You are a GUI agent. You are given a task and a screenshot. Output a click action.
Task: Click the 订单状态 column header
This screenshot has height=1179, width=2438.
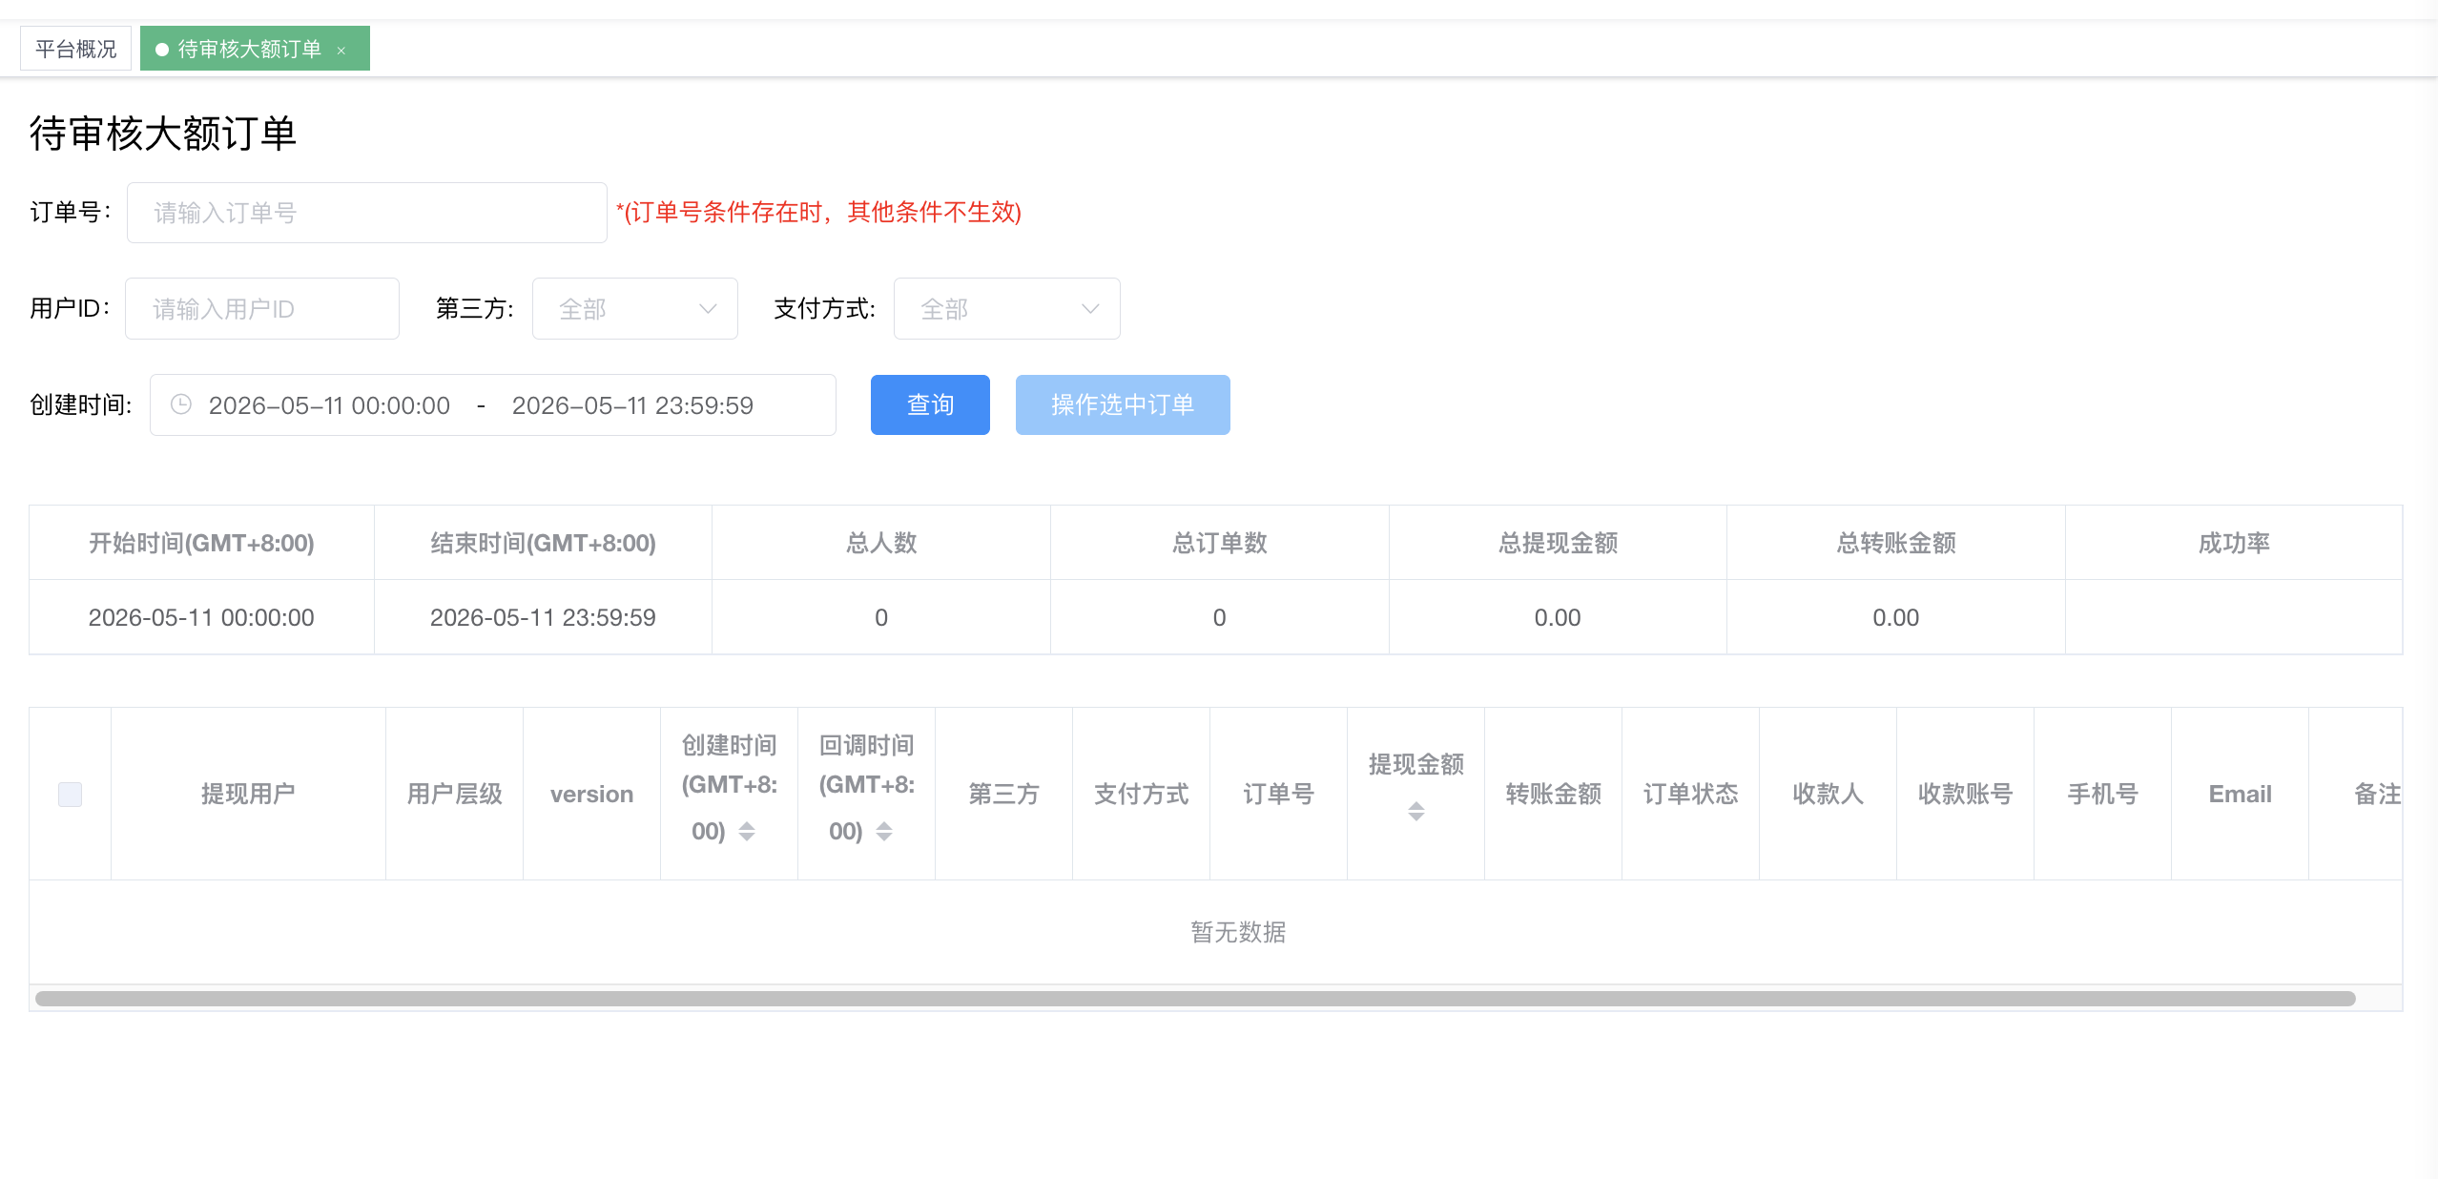click(x=1691, y=794)
